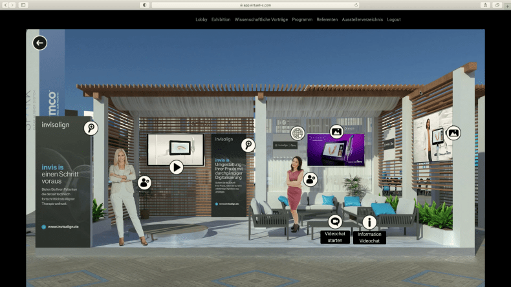Click the scanner video screen thumbnail
The image size is (511, 287).
[176, 149]
